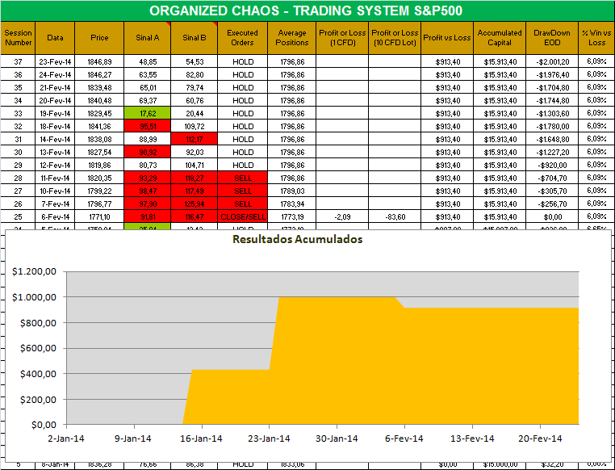Click the green Sinal A cell '17,62'
This screenshot has height=470, width=615.
click(148, 113)
